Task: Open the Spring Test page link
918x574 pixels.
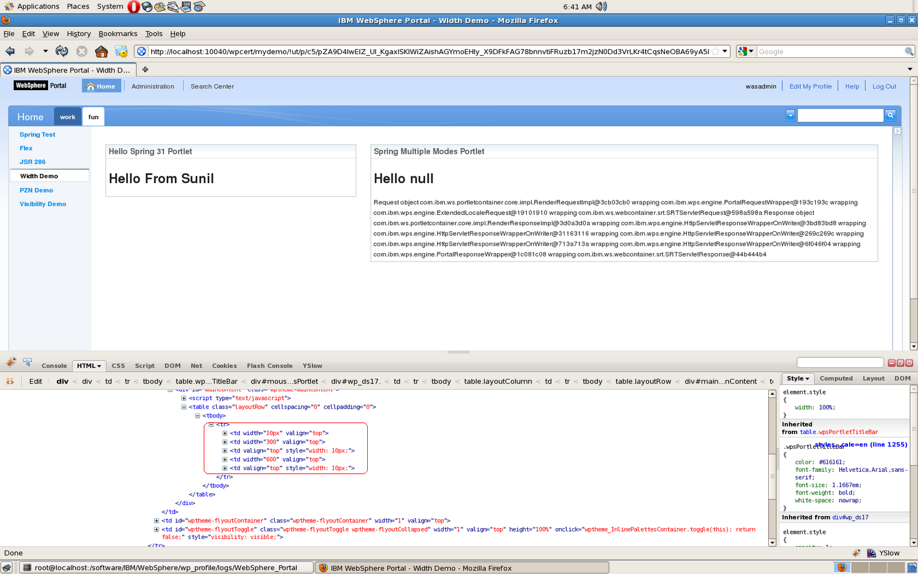Action: point(37,134)
